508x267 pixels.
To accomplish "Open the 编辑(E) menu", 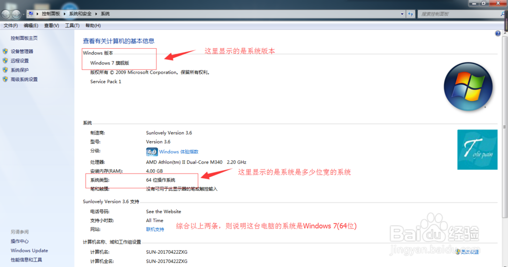I will click(x=31, y=25).
